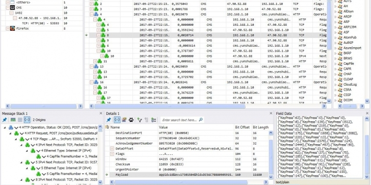Close the Message Stack 1 panel
Image resolution: width=371 pixels, height=185 pixels.
tap(101, 113)
